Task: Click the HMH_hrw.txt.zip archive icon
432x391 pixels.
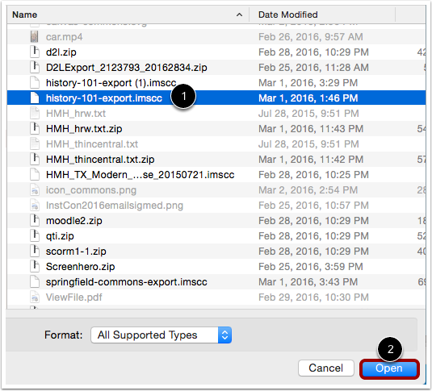Action: tap(35, 128)
